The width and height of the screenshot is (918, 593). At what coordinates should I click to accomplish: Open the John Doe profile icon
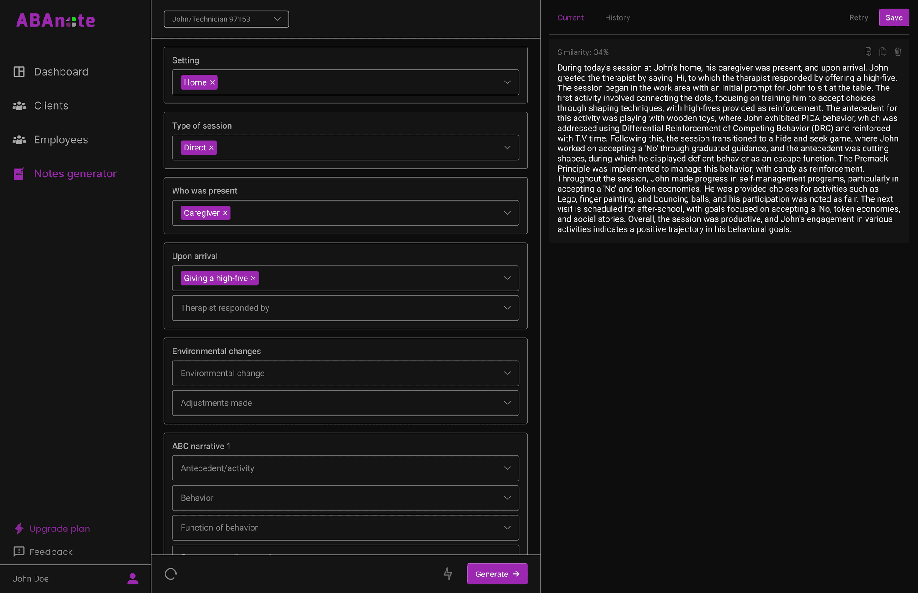point(133,579)
